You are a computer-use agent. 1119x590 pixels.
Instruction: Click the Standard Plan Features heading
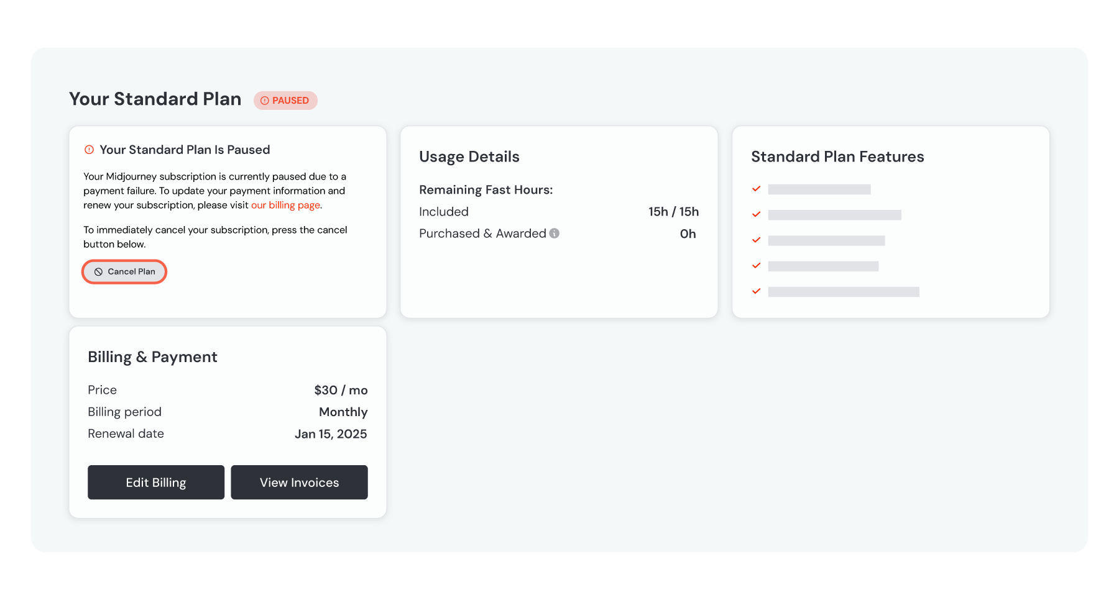click(837, 157)
